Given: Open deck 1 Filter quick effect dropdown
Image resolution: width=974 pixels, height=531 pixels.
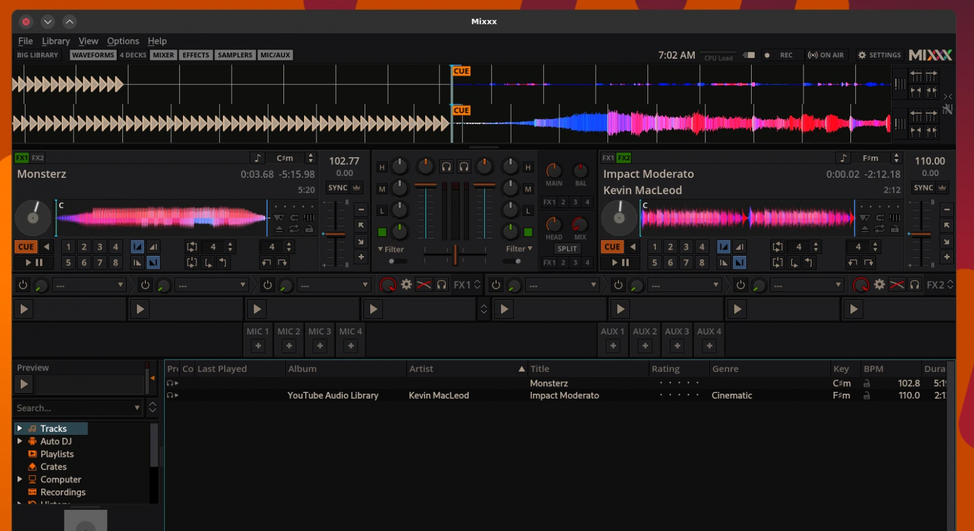Looking at the screenshot, I should click(391, 249).
